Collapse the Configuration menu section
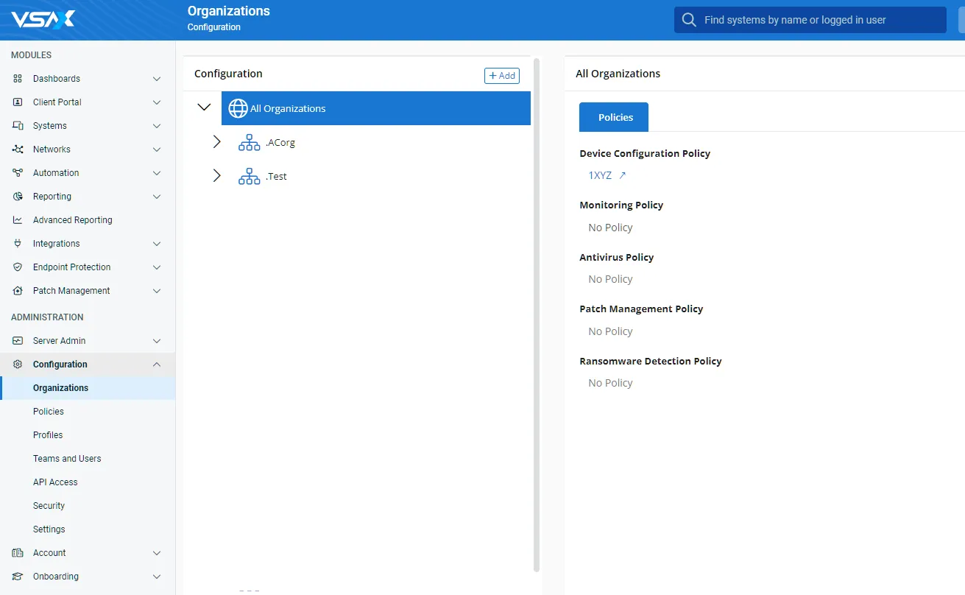This screenshot has width=965, height=595. click(x=156, y=365)
